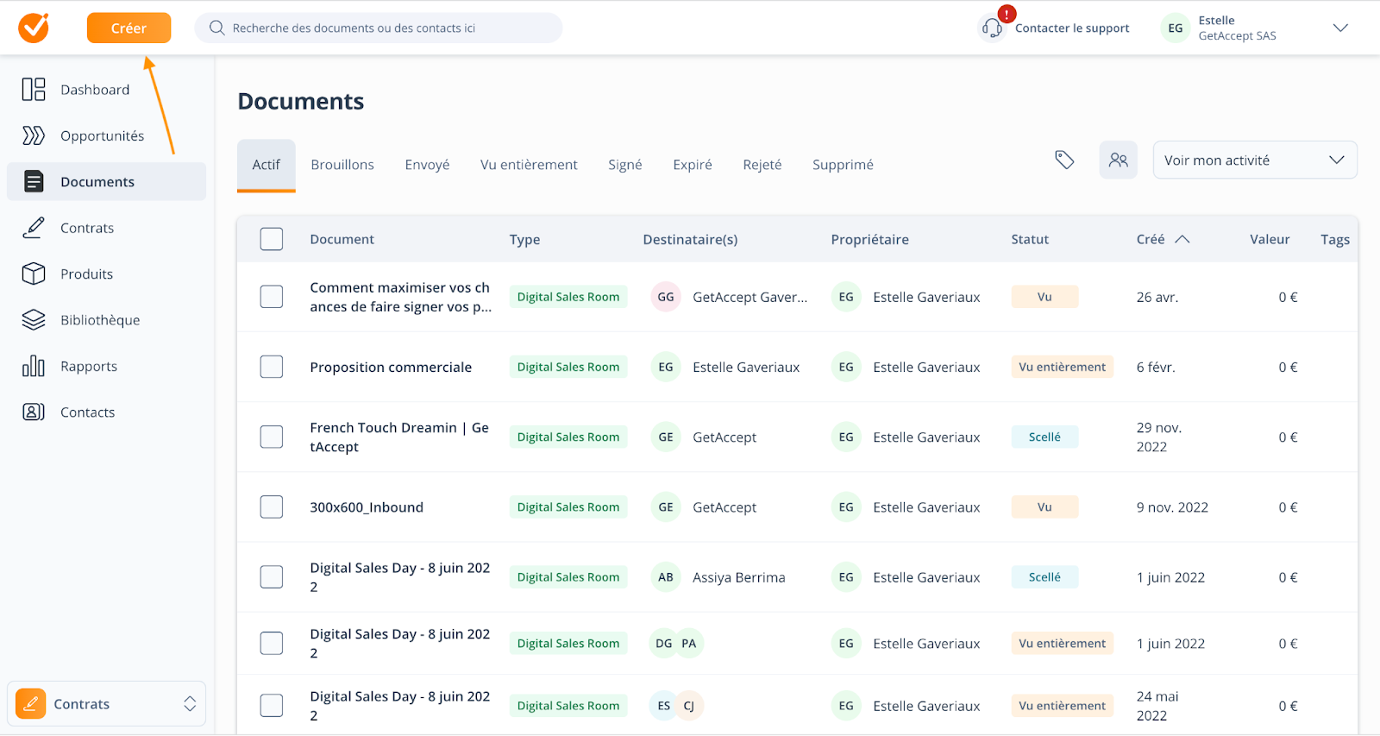Open 'French Touch Dreamin | GetAccept' document
This screenshot has height=736, width=1380.
399,437
